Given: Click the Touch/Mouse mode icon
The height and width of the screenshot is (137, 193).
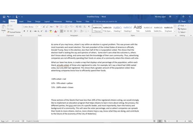Looking at the screenshot, I should 16,17.
